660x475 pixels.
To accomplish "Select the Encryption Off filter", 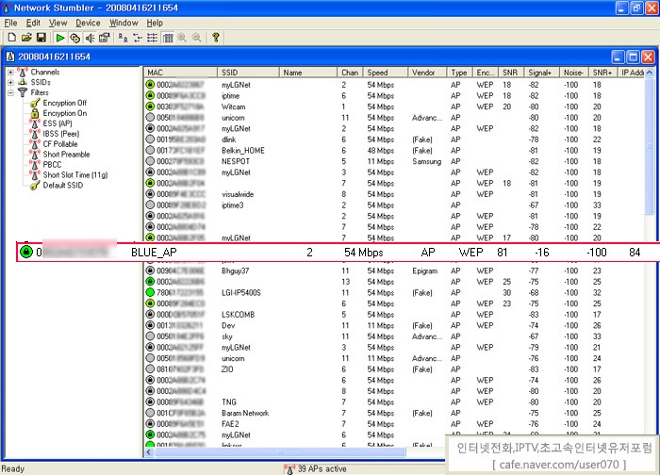I will [x=64, y=103].
